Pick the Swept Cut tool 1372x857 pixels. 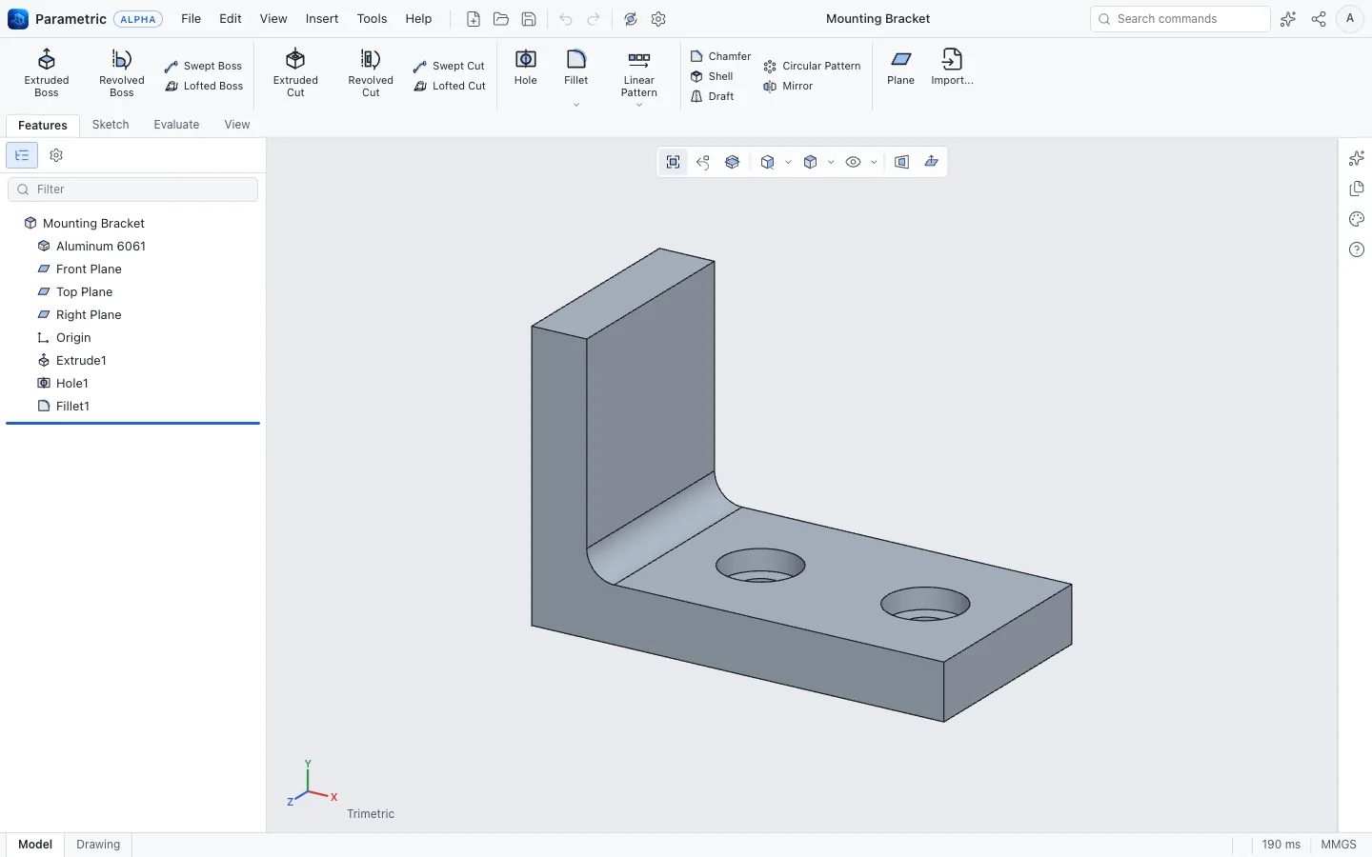click(449, 66)
